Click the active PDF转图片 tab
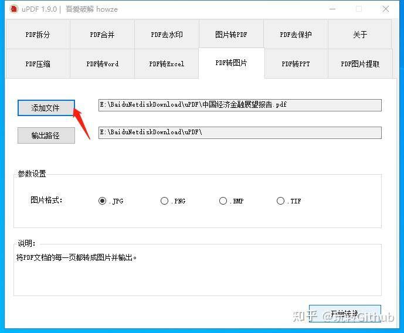 pyautogui.click(x=232, y=63)
